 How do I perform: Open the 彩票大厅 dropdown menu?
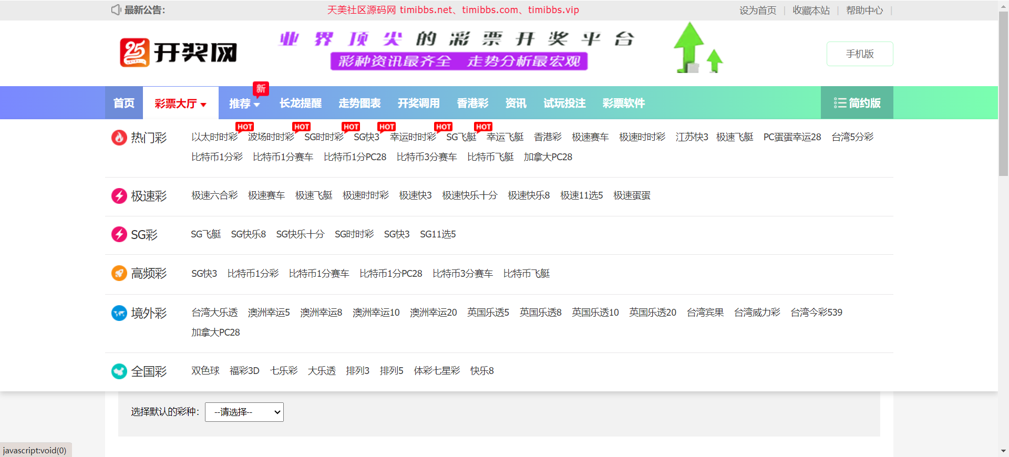click(181, 103)
